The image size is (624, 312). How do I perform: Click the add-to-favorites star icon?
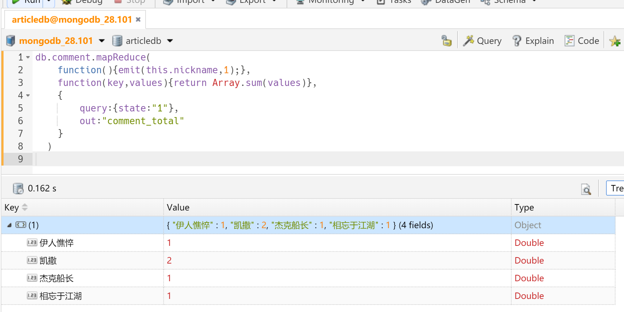coord(614,41)
